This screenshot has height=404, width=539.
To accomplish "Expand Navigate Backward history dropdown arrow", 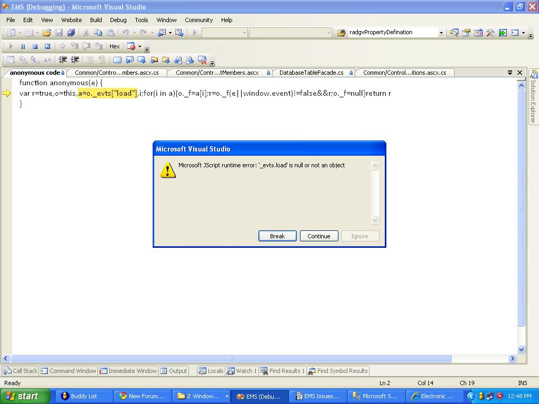I will (170, 33).
